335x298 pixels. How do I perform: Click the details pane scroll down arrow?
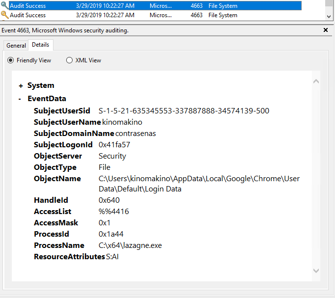pos(316,271)
